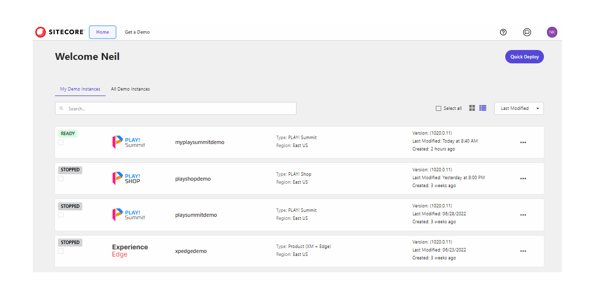The width and height of the screenshot is (595, 297).
Task: Click the Sitecore logo
Action: pos(59,32)
